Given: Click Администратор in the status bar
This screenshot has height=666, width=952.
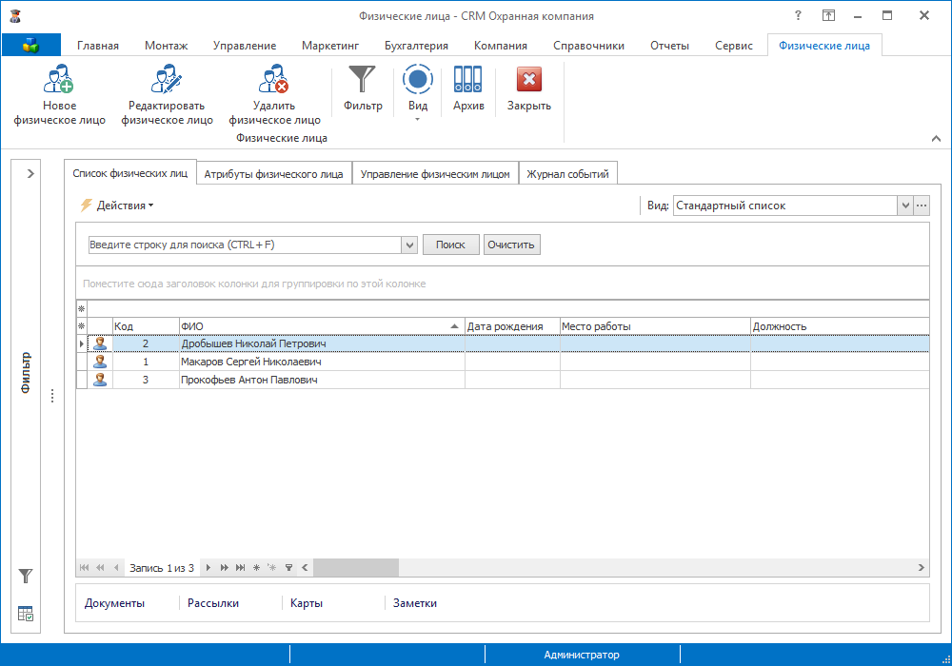Looking at the screenshot, I should [582, 656].
